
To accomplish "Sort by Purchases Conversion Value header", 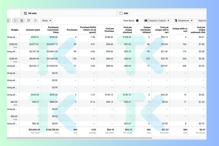I will tap(53, 30).
